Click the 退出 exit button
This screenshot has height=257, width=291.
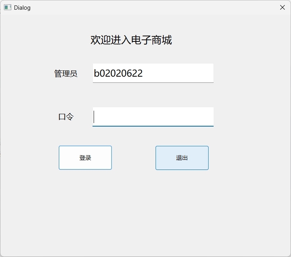[x=182, y=158]
